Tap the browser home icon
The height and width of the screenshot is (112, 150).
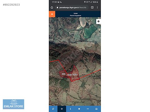tap(52, 7)
